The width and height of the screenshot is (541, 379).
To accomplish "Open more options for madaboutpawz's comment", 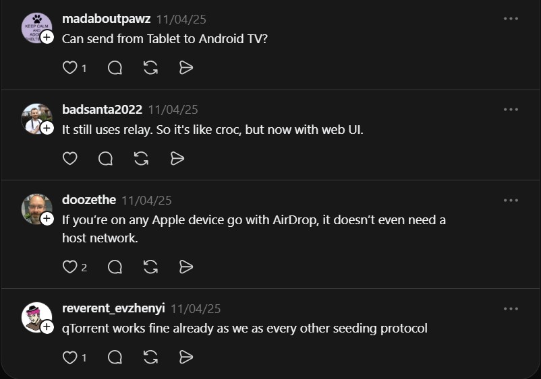I will pos(511,19).
